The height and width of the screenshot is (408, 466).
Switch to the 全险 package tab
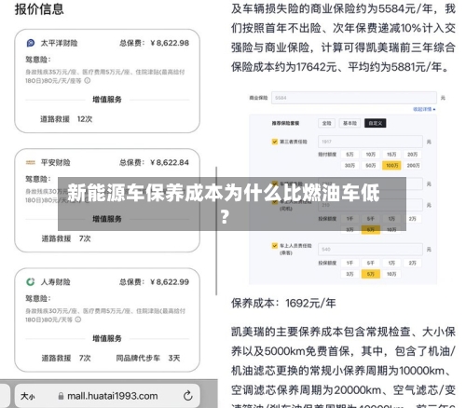click(x=326, y=123)
